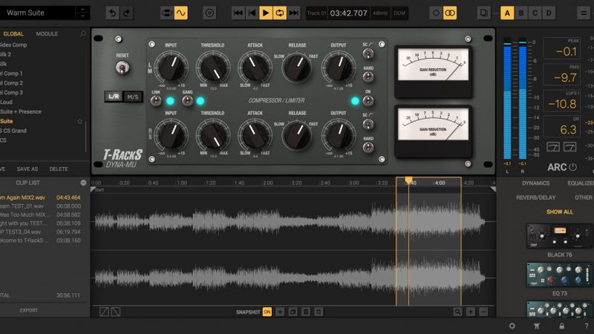Click fade-in icon below waveform
The image size is (594, 334).
(x=104, y=312)
